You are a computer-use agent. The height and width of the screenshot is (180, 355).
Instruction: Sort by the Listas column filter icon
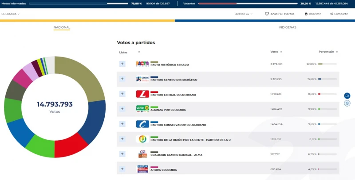click(139, 52)
